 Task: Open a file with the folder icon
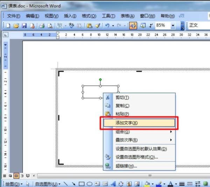[x=16, y=25]
